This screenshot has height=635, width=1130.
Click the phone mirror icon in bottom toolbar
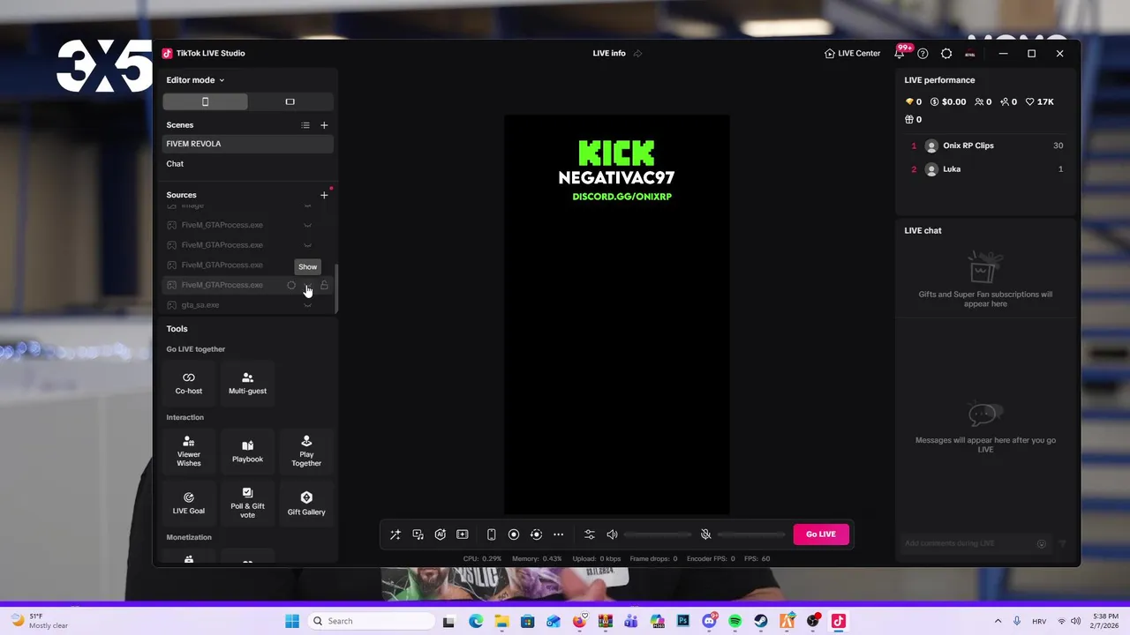point(492,534)
